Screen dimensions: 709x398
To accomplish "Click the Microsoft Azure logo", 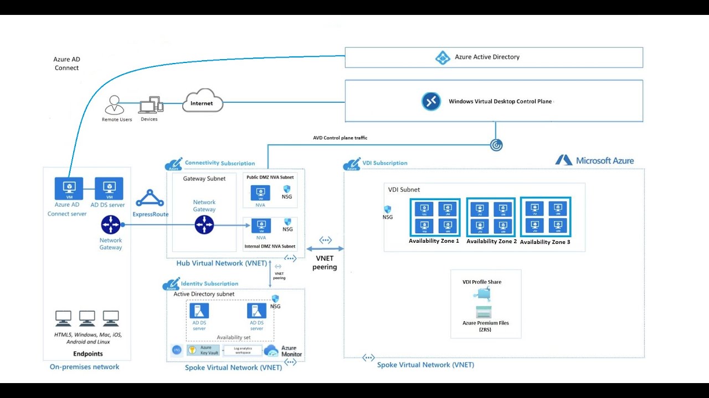I will tap(595, 160).
